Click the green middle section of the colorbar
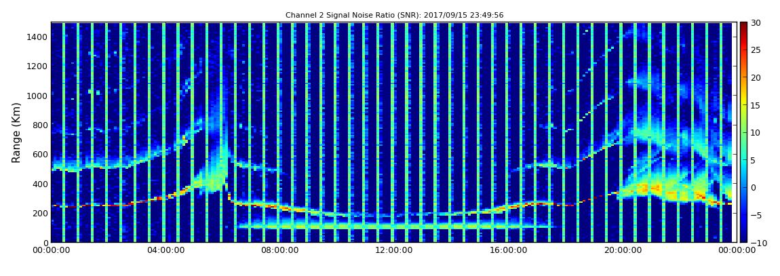This screenshot has width=780, height=276. (743, 132)
